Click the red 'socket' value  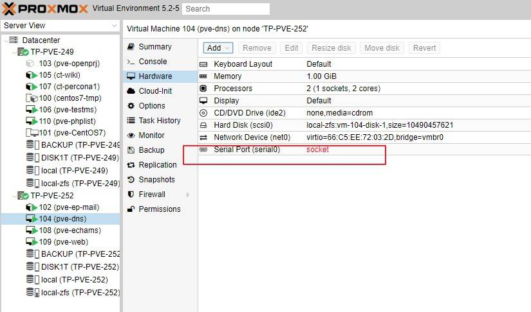(x=318, y=149)
